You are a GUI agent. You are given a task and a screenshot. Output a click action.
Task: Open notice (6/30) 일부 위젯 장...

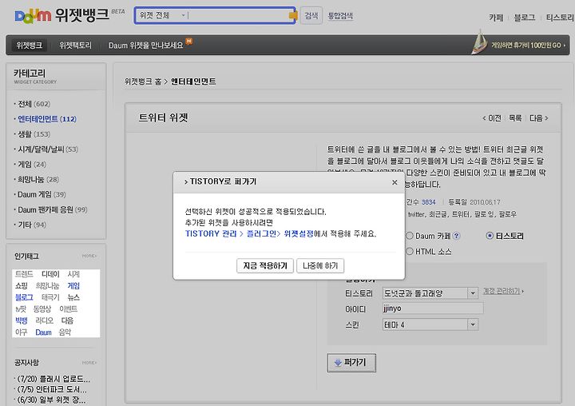[x=51, y=400]
